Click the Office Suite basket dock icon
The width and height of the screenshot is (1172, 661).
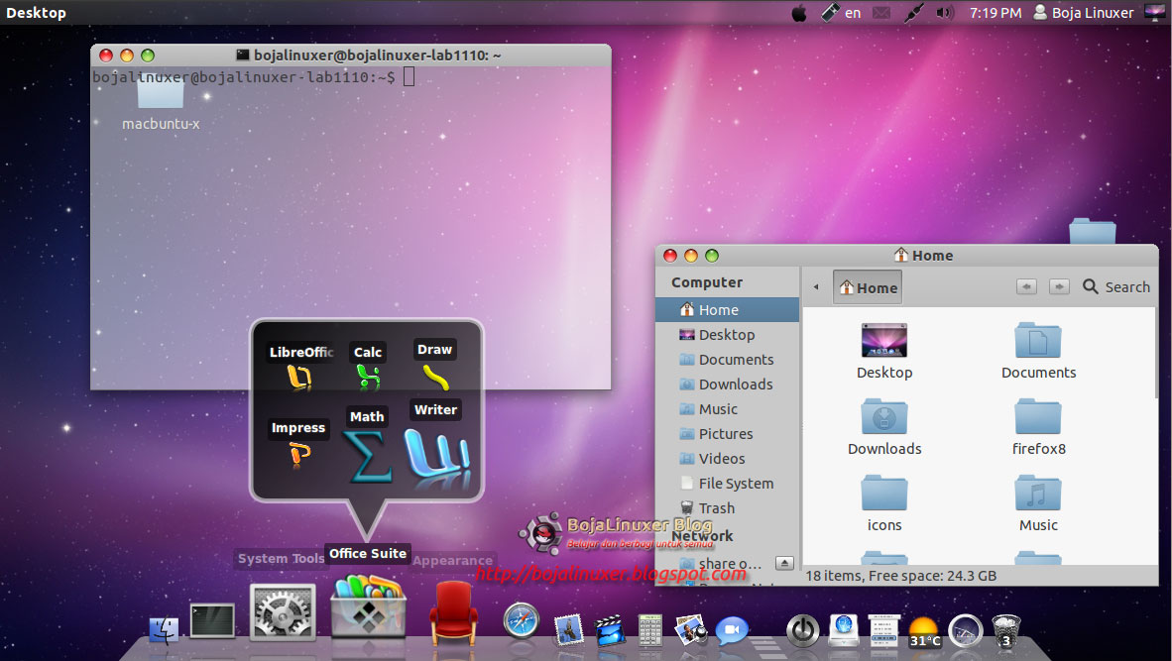pos(369,606)
